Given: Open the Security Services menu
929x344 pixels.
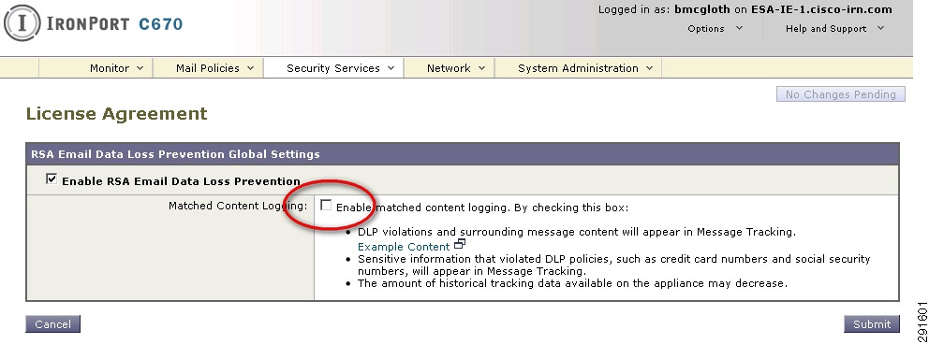Looking at the screenshot, I should 334,68.
